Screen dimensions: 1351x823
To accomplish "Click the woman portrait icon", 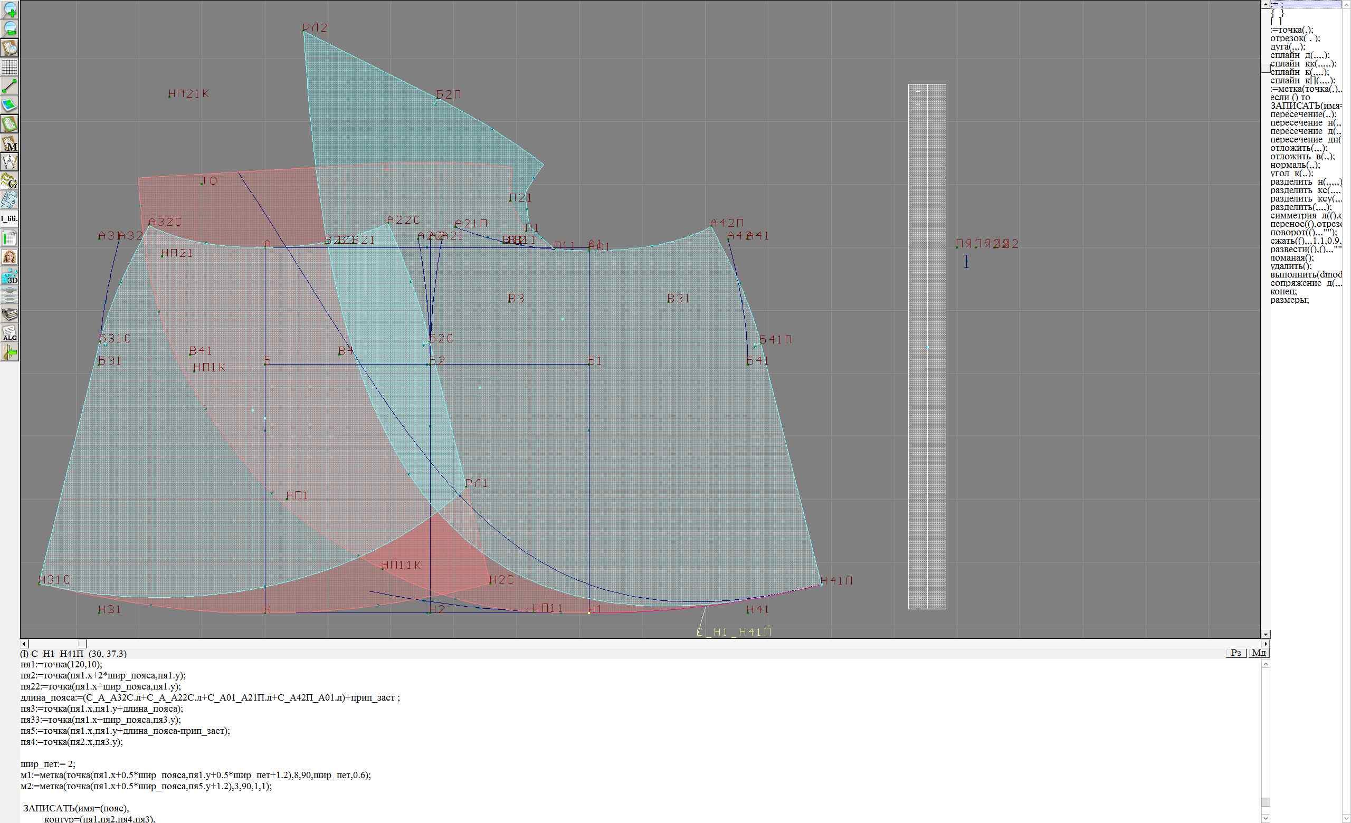I will (10, 257).
